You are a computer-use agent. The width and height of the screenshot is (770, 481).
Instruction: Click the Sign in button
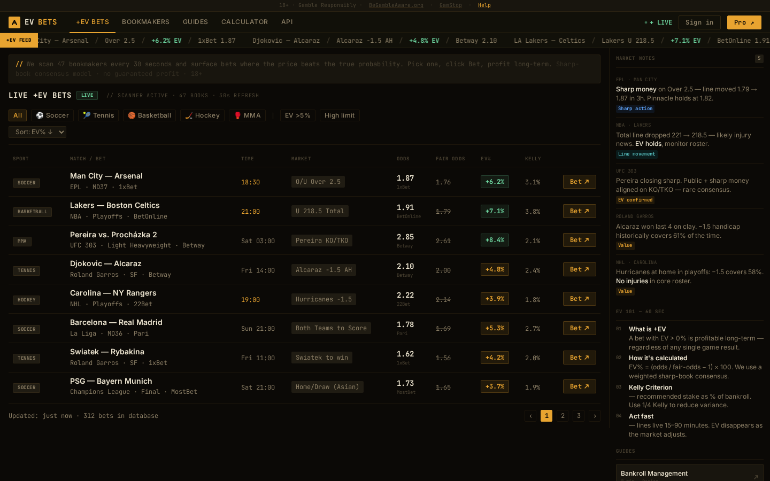click(699, 22)
